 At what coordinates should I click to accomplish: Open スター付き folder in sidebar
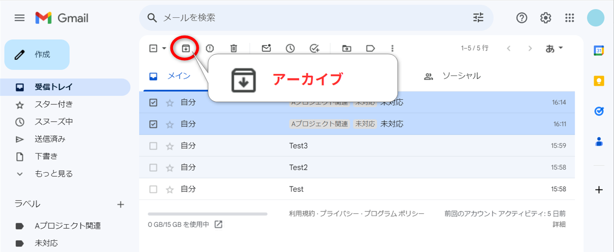pos(53,104)
